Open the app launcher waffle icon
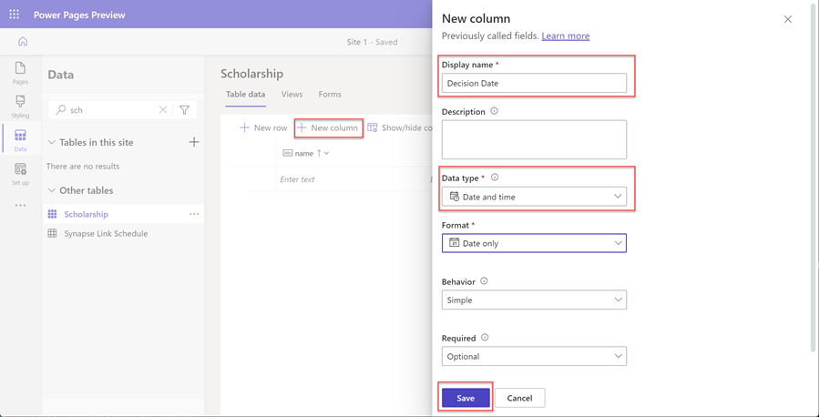The image size is (820, 417). [14, 15]
